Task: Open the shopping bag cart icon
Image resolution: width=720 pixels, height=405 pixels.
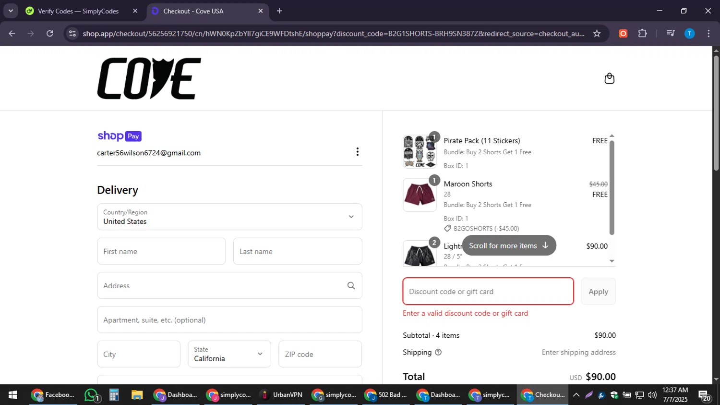Action: (609, 78)
